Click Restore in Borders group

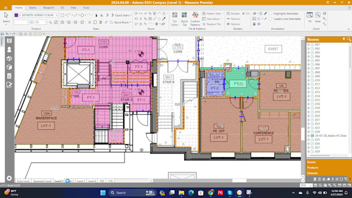click(x=233, y=24)
